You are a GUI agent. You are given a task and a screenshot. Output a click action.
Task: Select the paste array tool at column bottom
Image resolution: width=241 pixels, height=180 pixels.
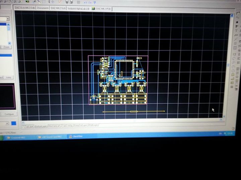click(232, 87)
